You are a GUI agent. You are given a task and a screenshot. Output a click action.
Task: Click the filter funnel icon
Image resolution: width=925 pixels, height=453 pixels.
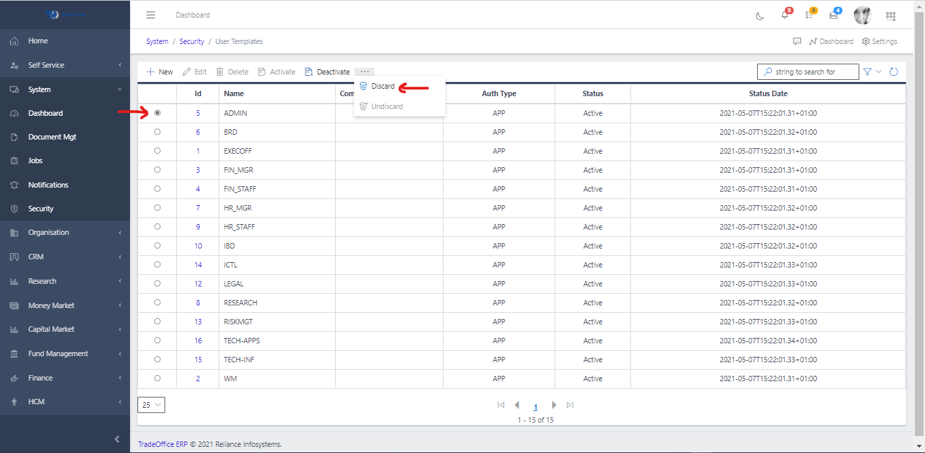tap(867, 72)
